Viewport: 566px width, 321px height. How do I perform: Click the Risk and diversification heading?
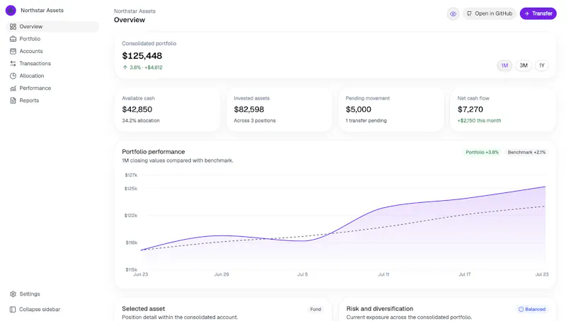tap(380, 309)
